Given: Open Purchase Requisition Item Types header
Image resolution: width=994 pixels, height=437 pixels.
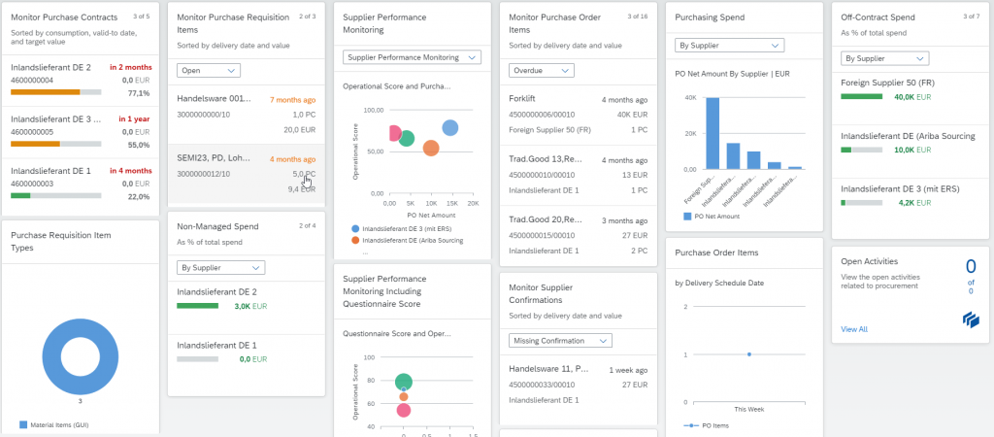Looking at the screenshot, I should coord(81,242).
